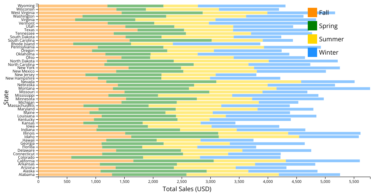Screen dimensions: 374x195
Task: Click the orange Fall legend swatch
Action: pyautogui.click(x=312, y=12)
